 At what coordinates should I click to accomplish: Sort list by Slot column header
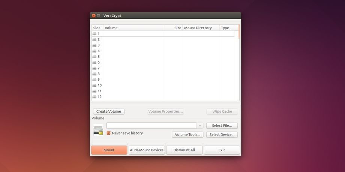[97, 28]
